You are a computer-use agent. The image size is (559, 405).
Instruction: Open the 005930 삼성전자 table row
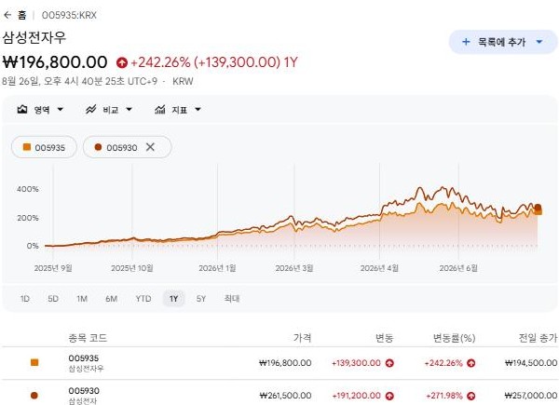click(x=279, y=393)
